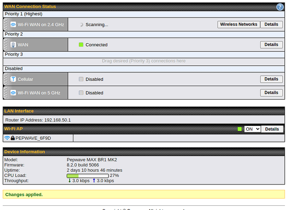Viewport: 288px width, 210px height.
Task: Click the Cellular grey disabled status indicator
Action: click(81, 79)
